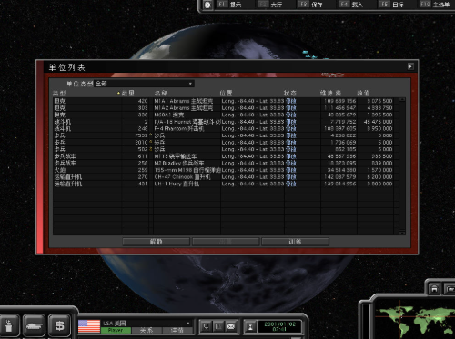Viewport: 455px width, 339px height.
Task: Click status cell in the F/A-18 Hornet row
Action: pos(291,122)
